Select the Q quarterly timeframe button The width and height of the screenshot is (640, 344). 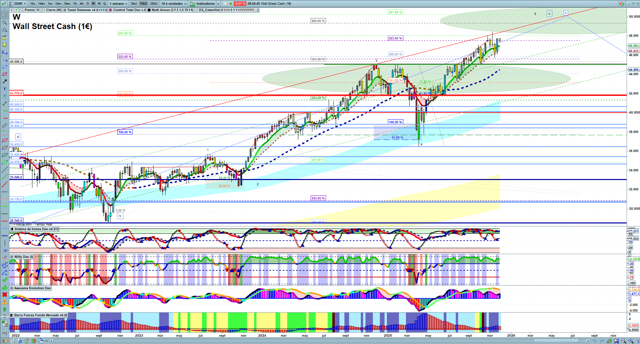[x=104, y=4]
